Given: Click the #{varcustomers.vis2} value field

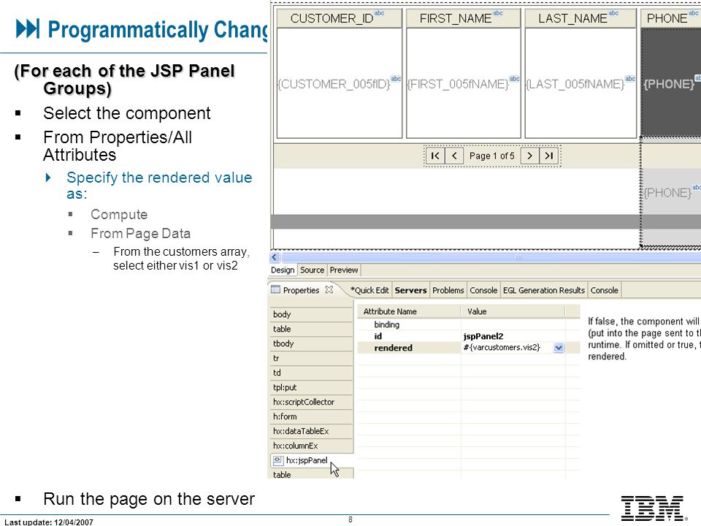Looking at the screenshot, I should 507,348.
